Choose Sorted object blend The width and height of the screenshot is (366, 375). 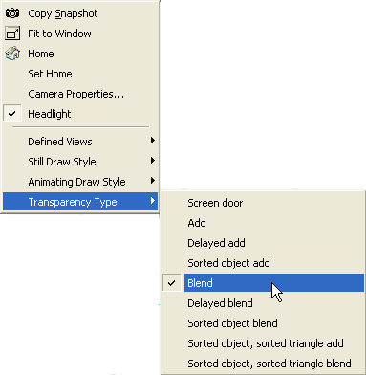pos(263,323)
